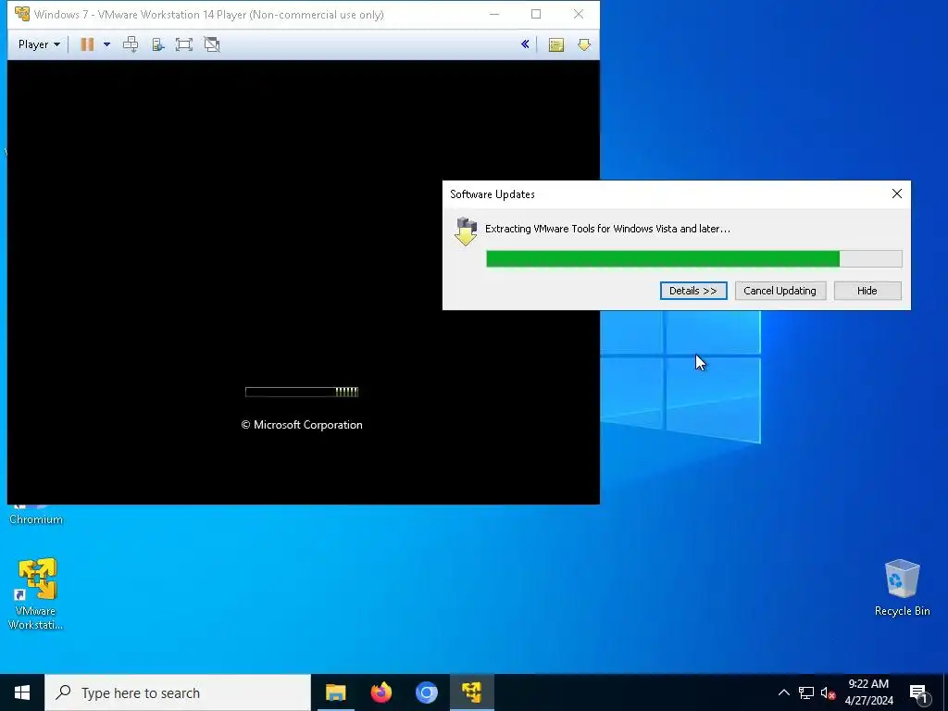Click the taskbar search box
The height and width of the screenshot is (711, 948).
[x=178, y=692]
